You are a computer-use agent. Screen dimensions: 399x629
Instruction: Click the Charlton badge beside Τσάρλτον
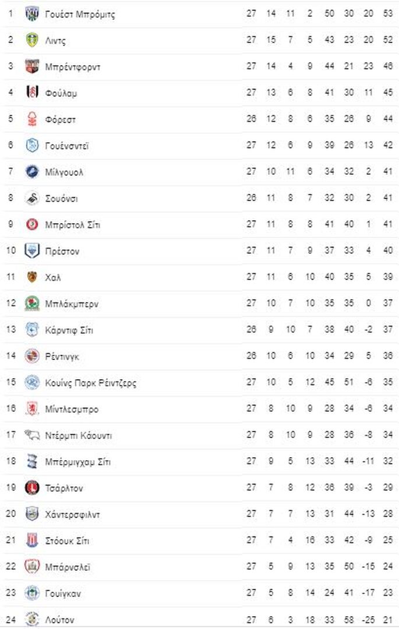(x=31, y=488)
